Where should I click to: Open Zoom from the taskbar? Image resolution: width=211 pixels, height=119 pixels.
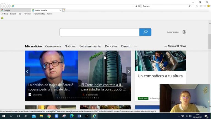[57, 116]
